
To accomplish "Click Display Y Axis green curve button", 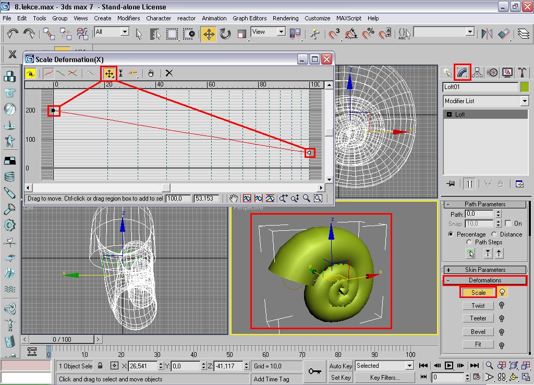I will click(x=60, y=73).
